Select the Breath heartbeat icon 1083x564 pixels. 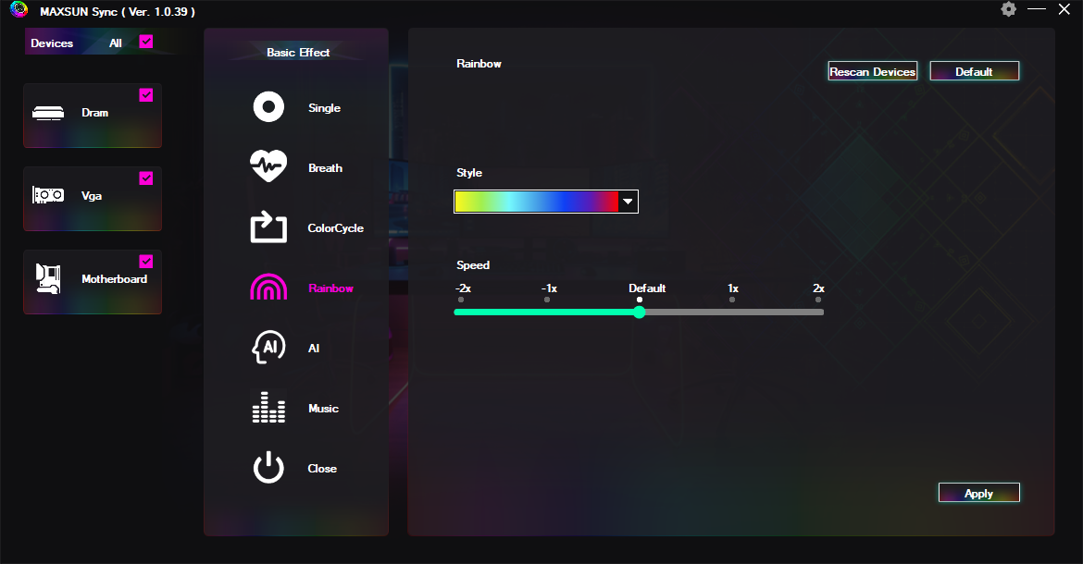click(268, 166)
